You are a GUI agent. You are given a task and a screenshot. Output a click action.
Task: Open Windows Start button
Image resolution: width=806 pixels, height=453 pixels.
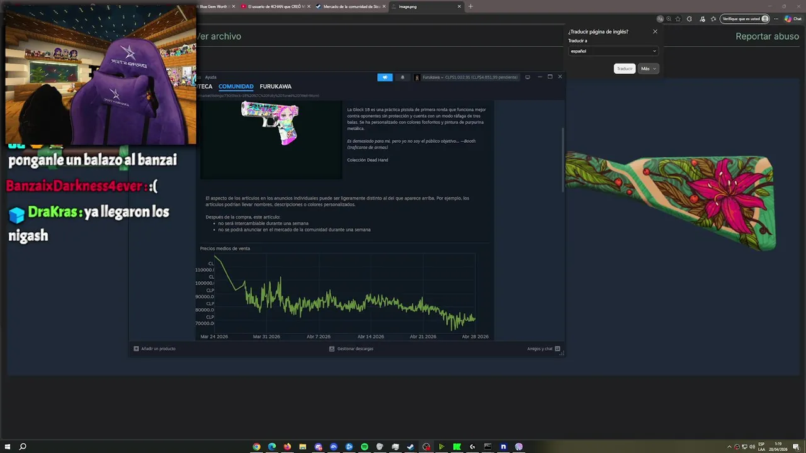coord(7,447)
